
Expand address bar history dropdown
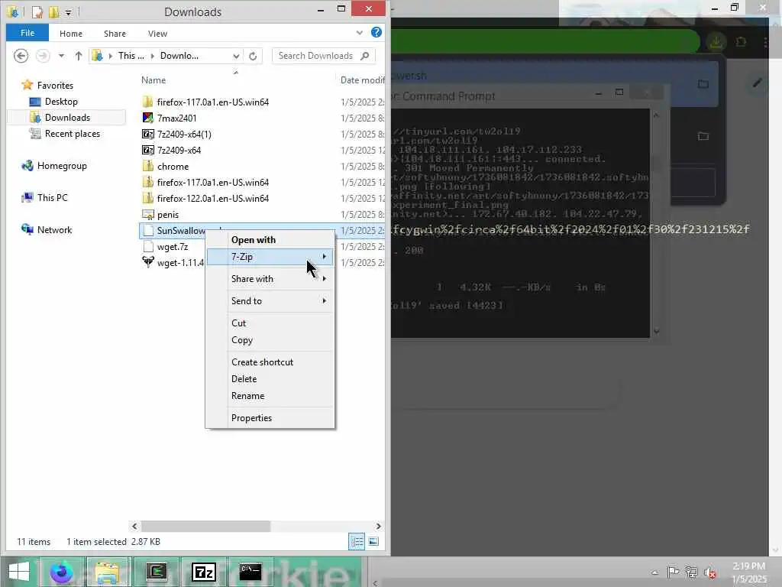[x=236, y=56]
